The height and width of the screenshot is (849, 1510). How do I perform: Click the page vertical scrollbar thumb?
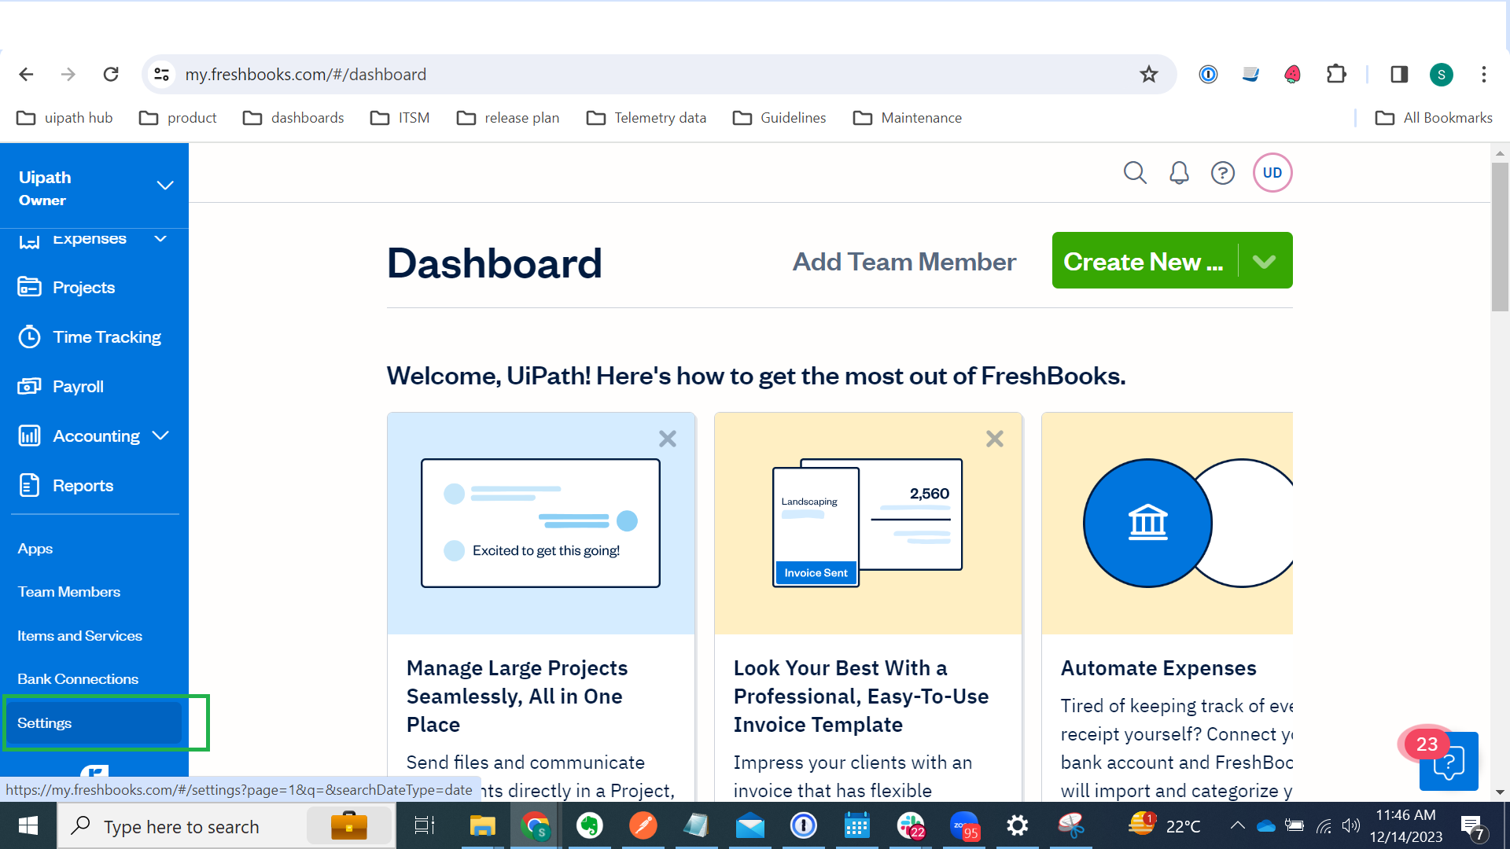pos(1500,236)
